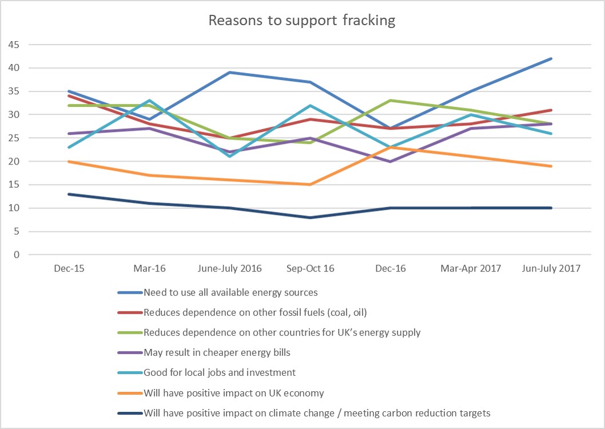
Task: Click the "Mar-Apr 2017" x-axis label
Action: [471, 268]
